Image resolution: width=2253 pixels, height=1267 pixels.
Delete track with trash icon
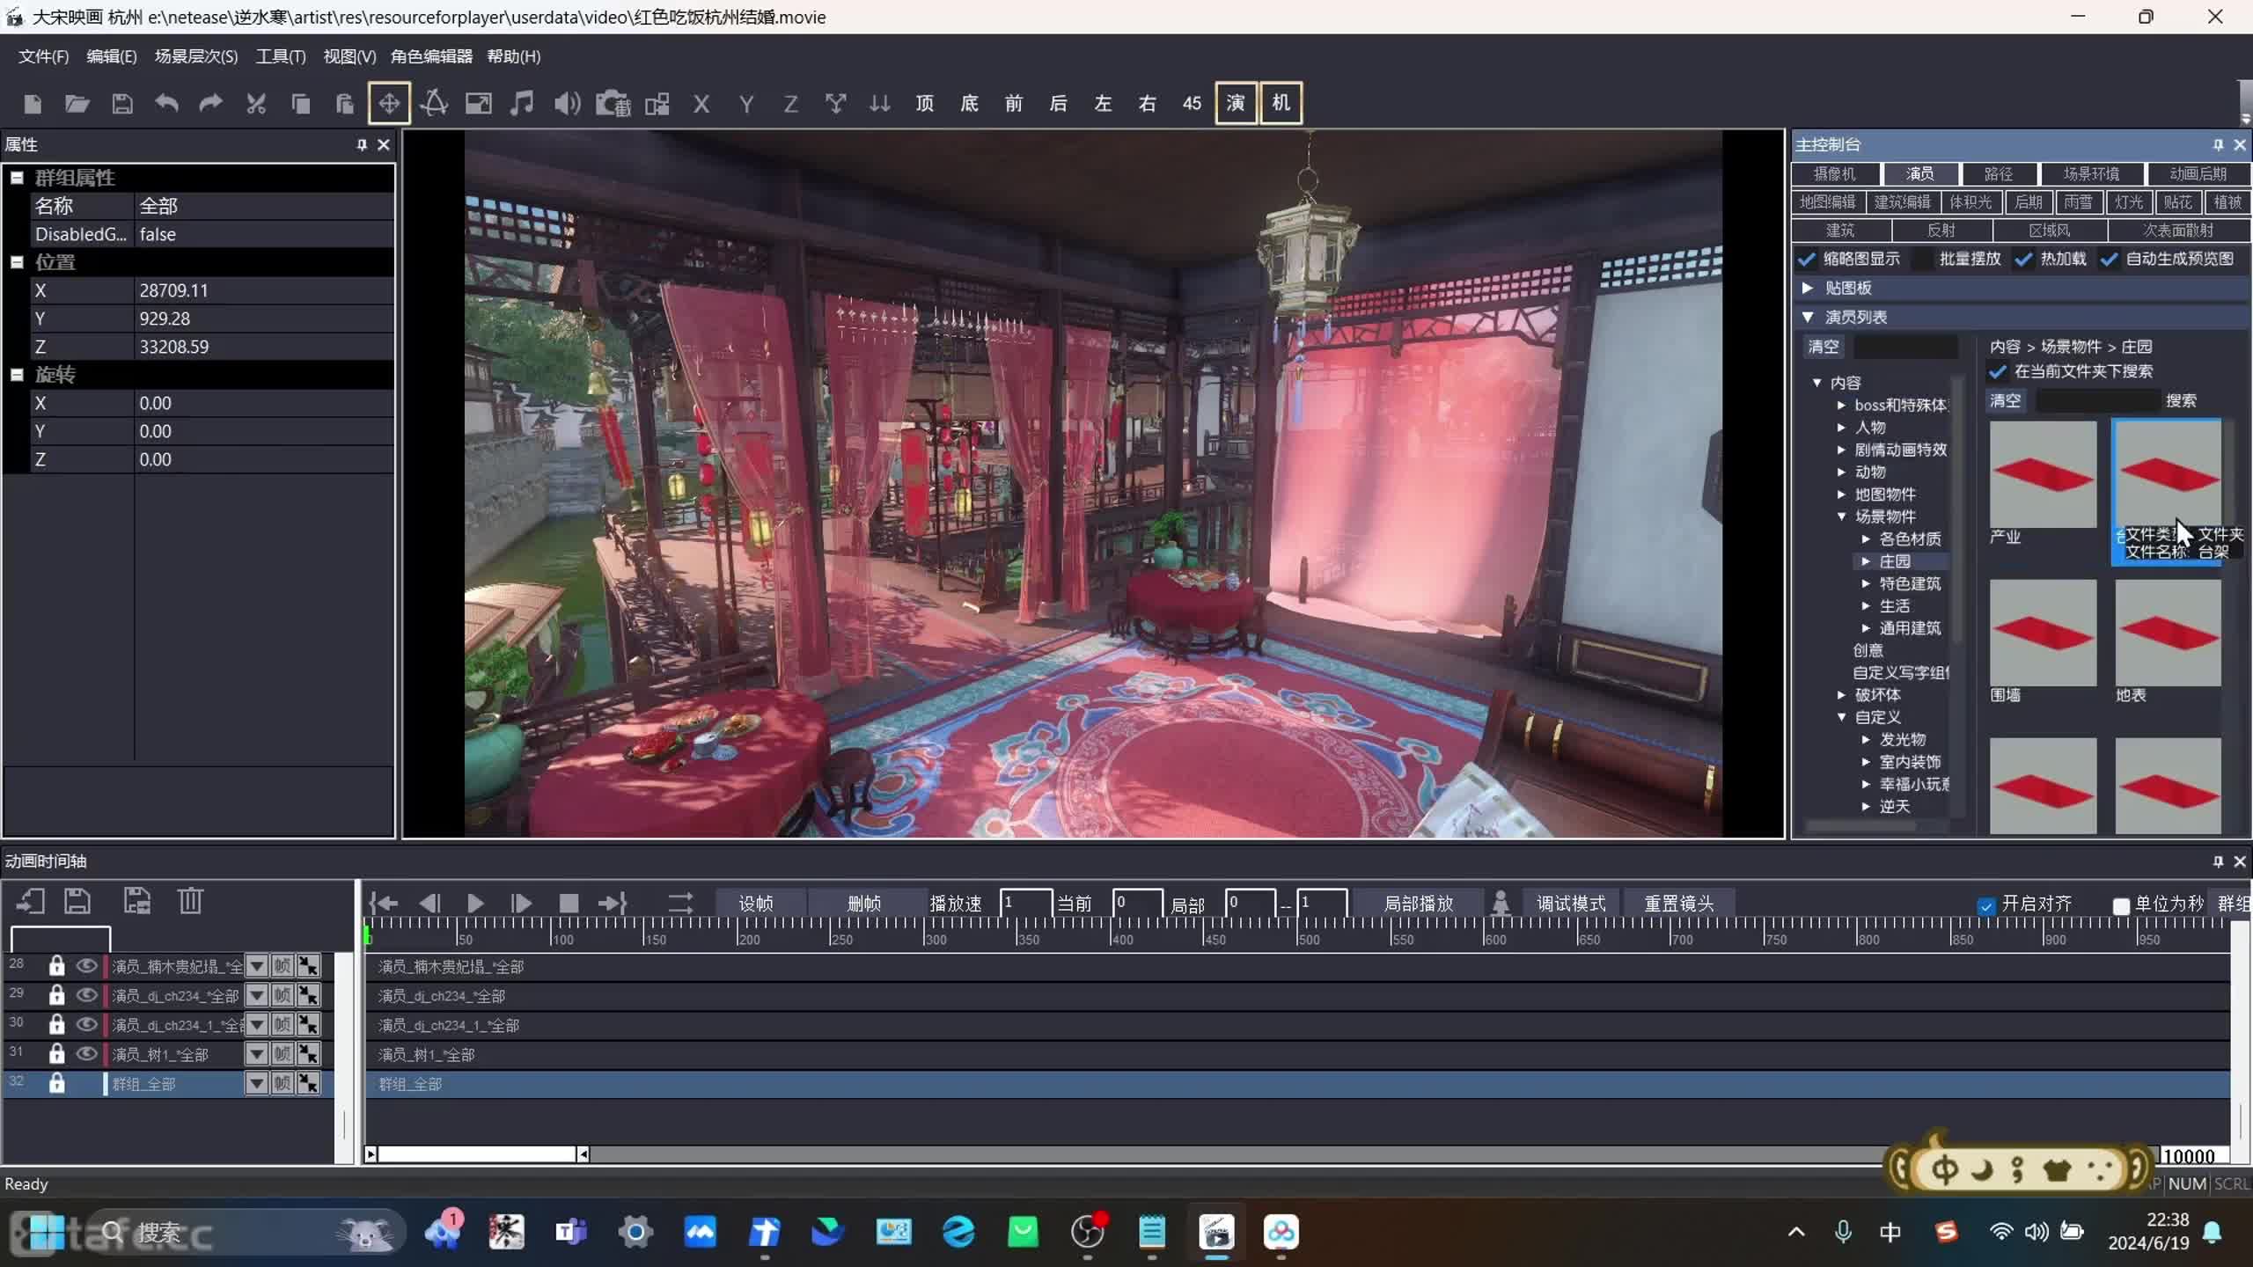tap(190, 901)
